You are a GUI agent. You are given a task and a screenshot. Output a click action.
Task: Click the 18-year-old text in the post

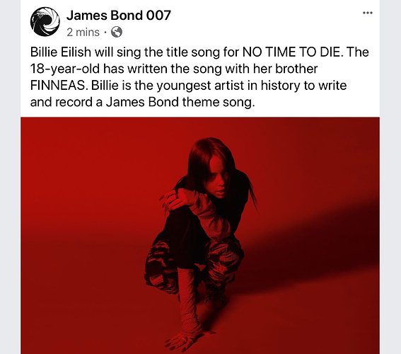click(65, 69)
